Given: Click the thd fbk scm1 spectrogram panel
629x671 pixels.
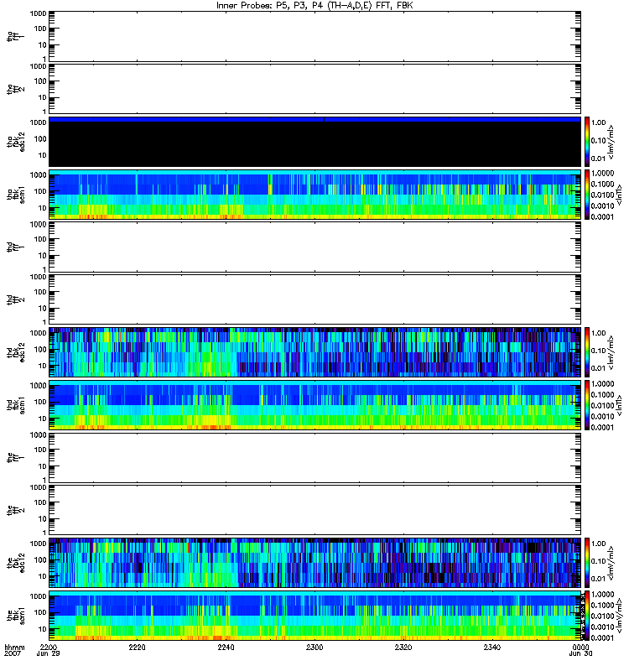Looking at the screenshot, I should 314,405.
